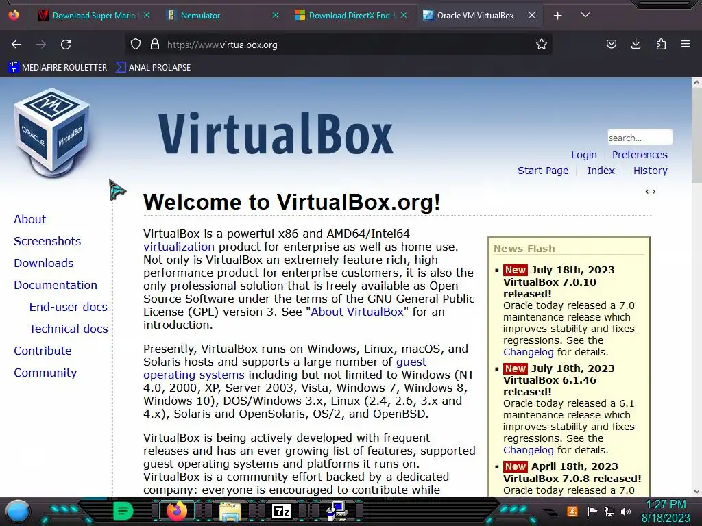702x526 pixels.
Task: Open the Preferences link
Action: click(640, 155)
